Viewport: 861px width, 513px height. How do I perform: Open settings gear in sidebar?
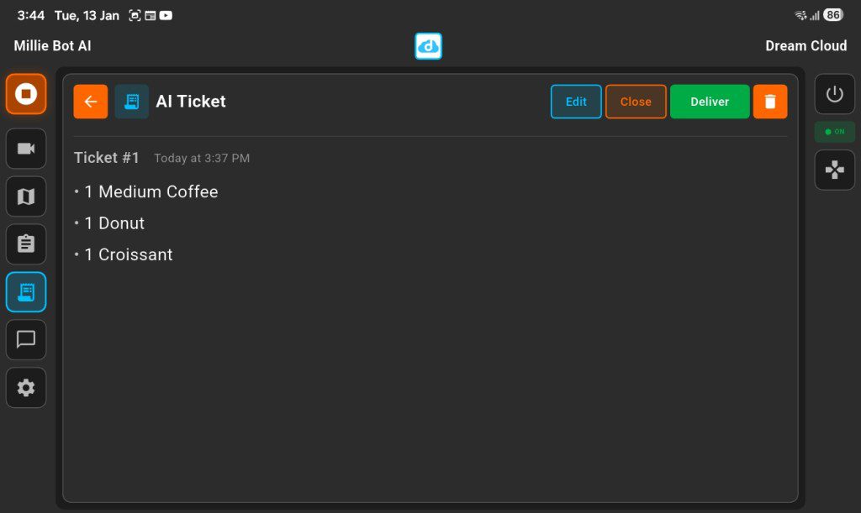click(x=26, y=388)
